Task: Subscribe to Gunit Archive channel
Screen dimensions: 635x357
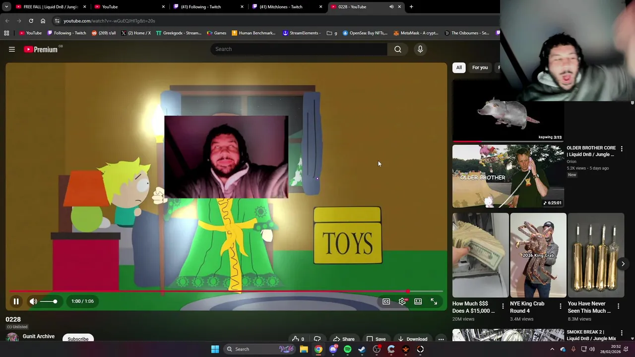Action: tap(78, 339)
